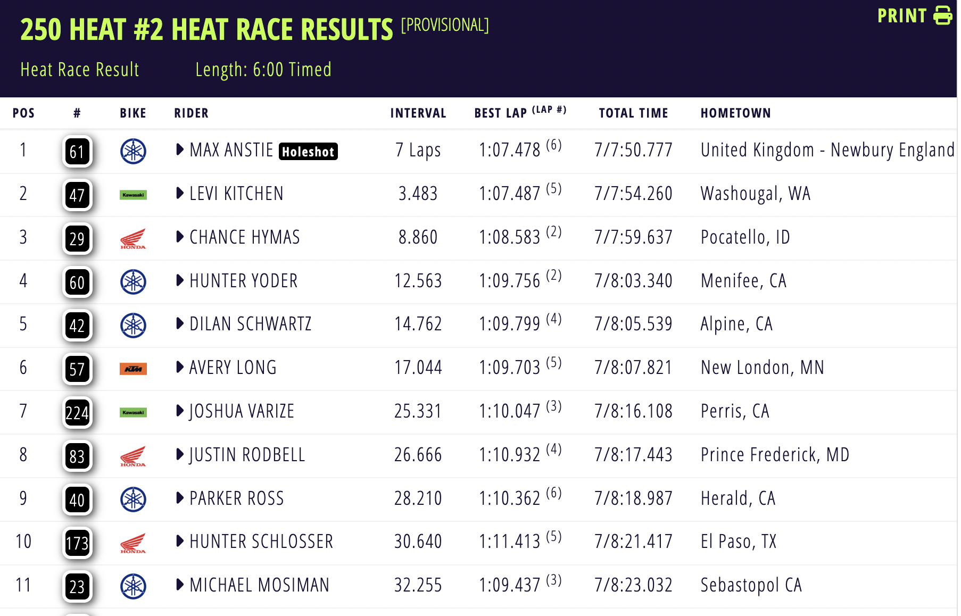Click Levi Kitchen's Kawasaki logo

(133, 195)
